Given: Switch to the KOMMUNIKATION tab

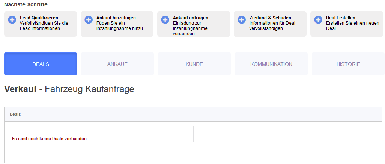Looking at the screenshot, I should tap(271, 64).
